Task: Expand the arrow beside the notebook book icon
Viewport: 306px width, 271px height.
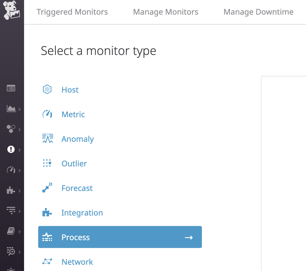Action: [20, 232]
